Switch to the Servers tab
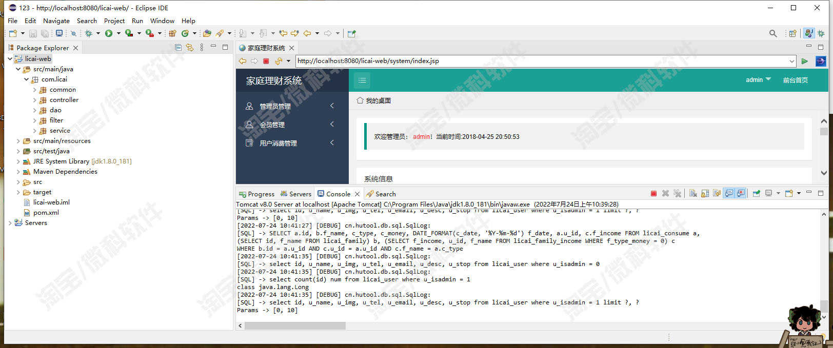 (x=296, y=194)
